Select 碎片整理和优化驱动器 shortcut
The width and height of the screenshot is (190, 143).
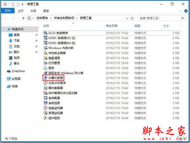[111, 93]
